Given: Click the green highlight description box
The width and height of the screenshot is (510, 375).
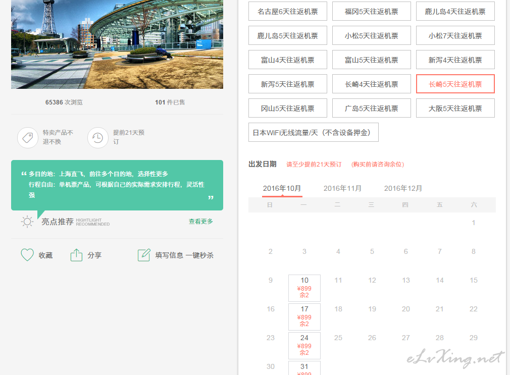Looking at the screenshot, I should 117,185.
